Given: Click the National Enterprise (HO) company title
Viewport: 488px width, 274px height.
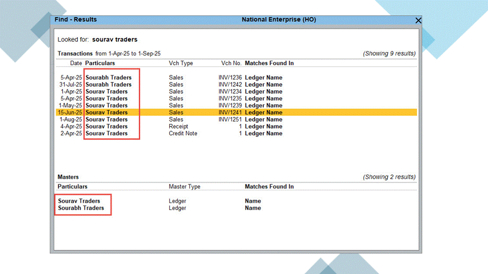Looking at the screenshot, I should pyautogui.click(x=279, y=19).
